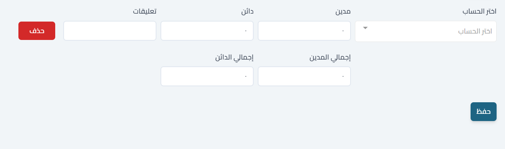Click the إجمالي المدين label text
The image size is (505, 149).
point(330,57)
